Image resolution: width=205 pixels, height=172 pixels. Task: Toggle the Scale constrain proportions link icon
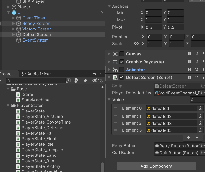pyautogui.click(x=136, y=43)
